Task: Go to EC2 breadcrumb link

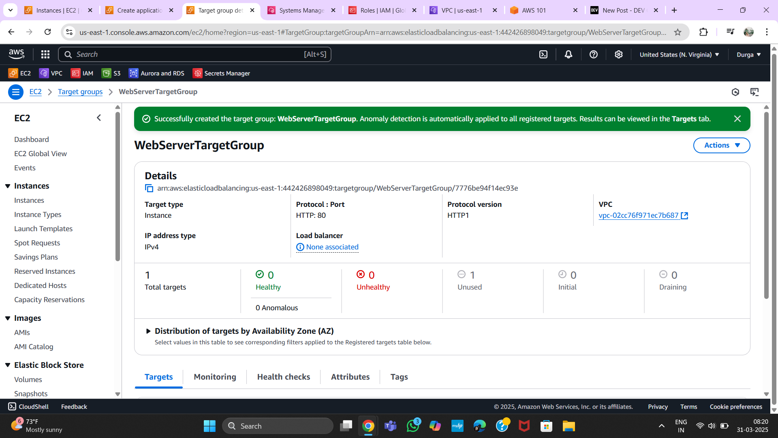Action: click(36, 92)
